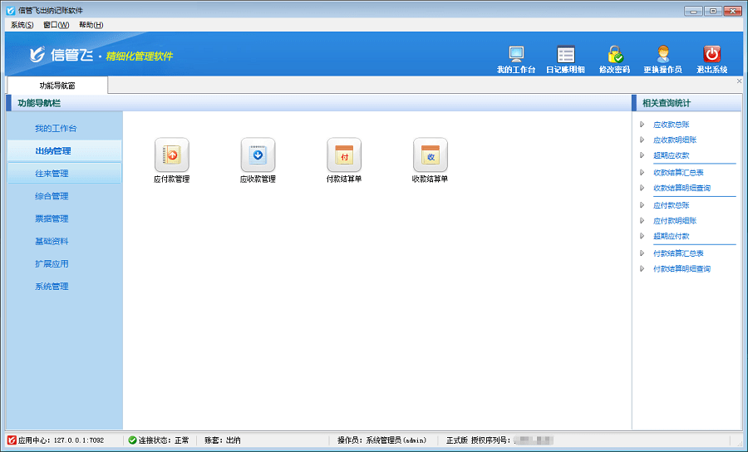This screenshot has height=452, width=748.
Task: Click arrow beside 应付款明细账
Action: [x=642, y=220]
